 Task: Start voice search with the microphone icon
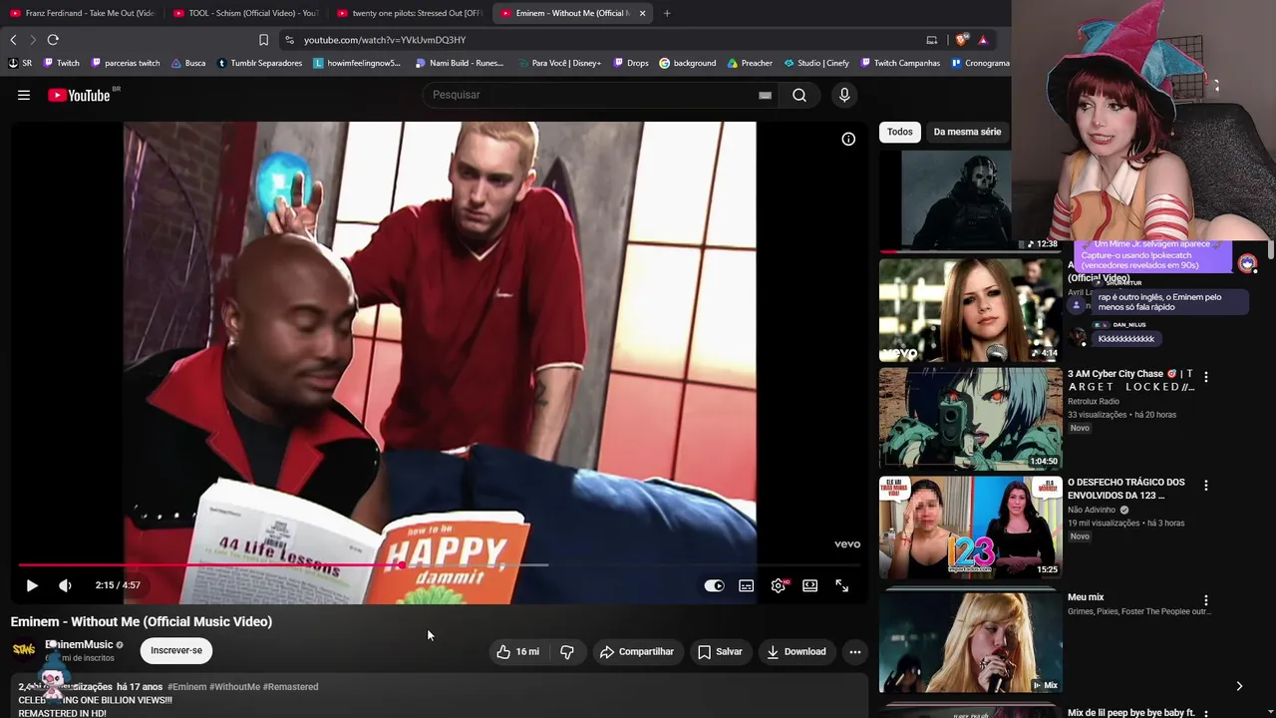coord(844,95)
